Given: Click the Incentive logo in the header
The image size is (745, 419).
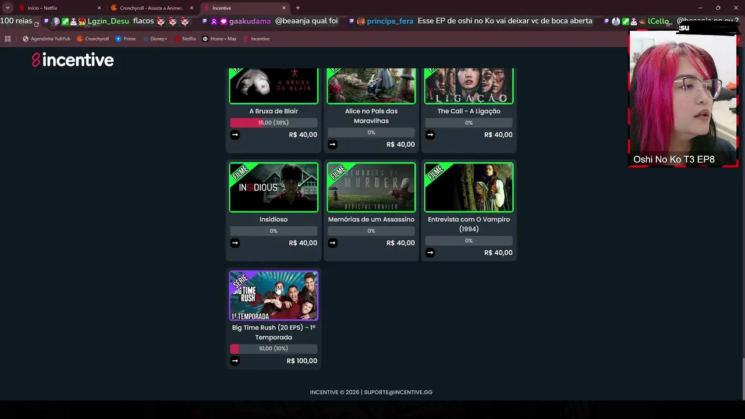Looking at the screenshot, I should pos(73,60).
